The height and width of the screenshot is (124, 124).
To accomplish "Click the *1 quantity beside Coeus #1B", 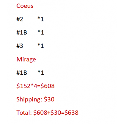I will coord(41,32).
